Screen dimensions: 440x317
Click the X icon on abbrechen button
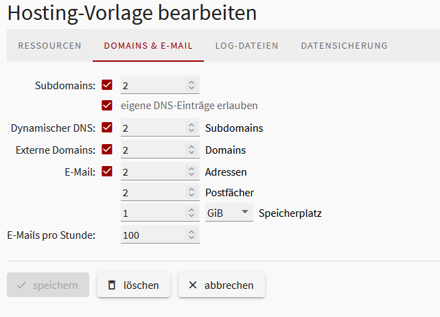click(193, 285)
